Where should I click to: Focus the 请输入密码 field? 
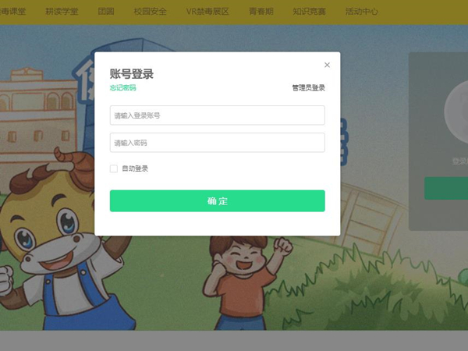point(218,143)
